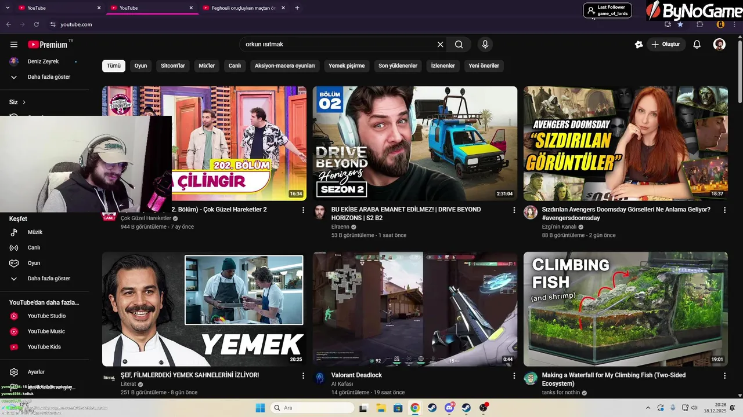Select the Yemek pişirme filter chip
The image size is (743, 417).
click(x=347, y=65)
